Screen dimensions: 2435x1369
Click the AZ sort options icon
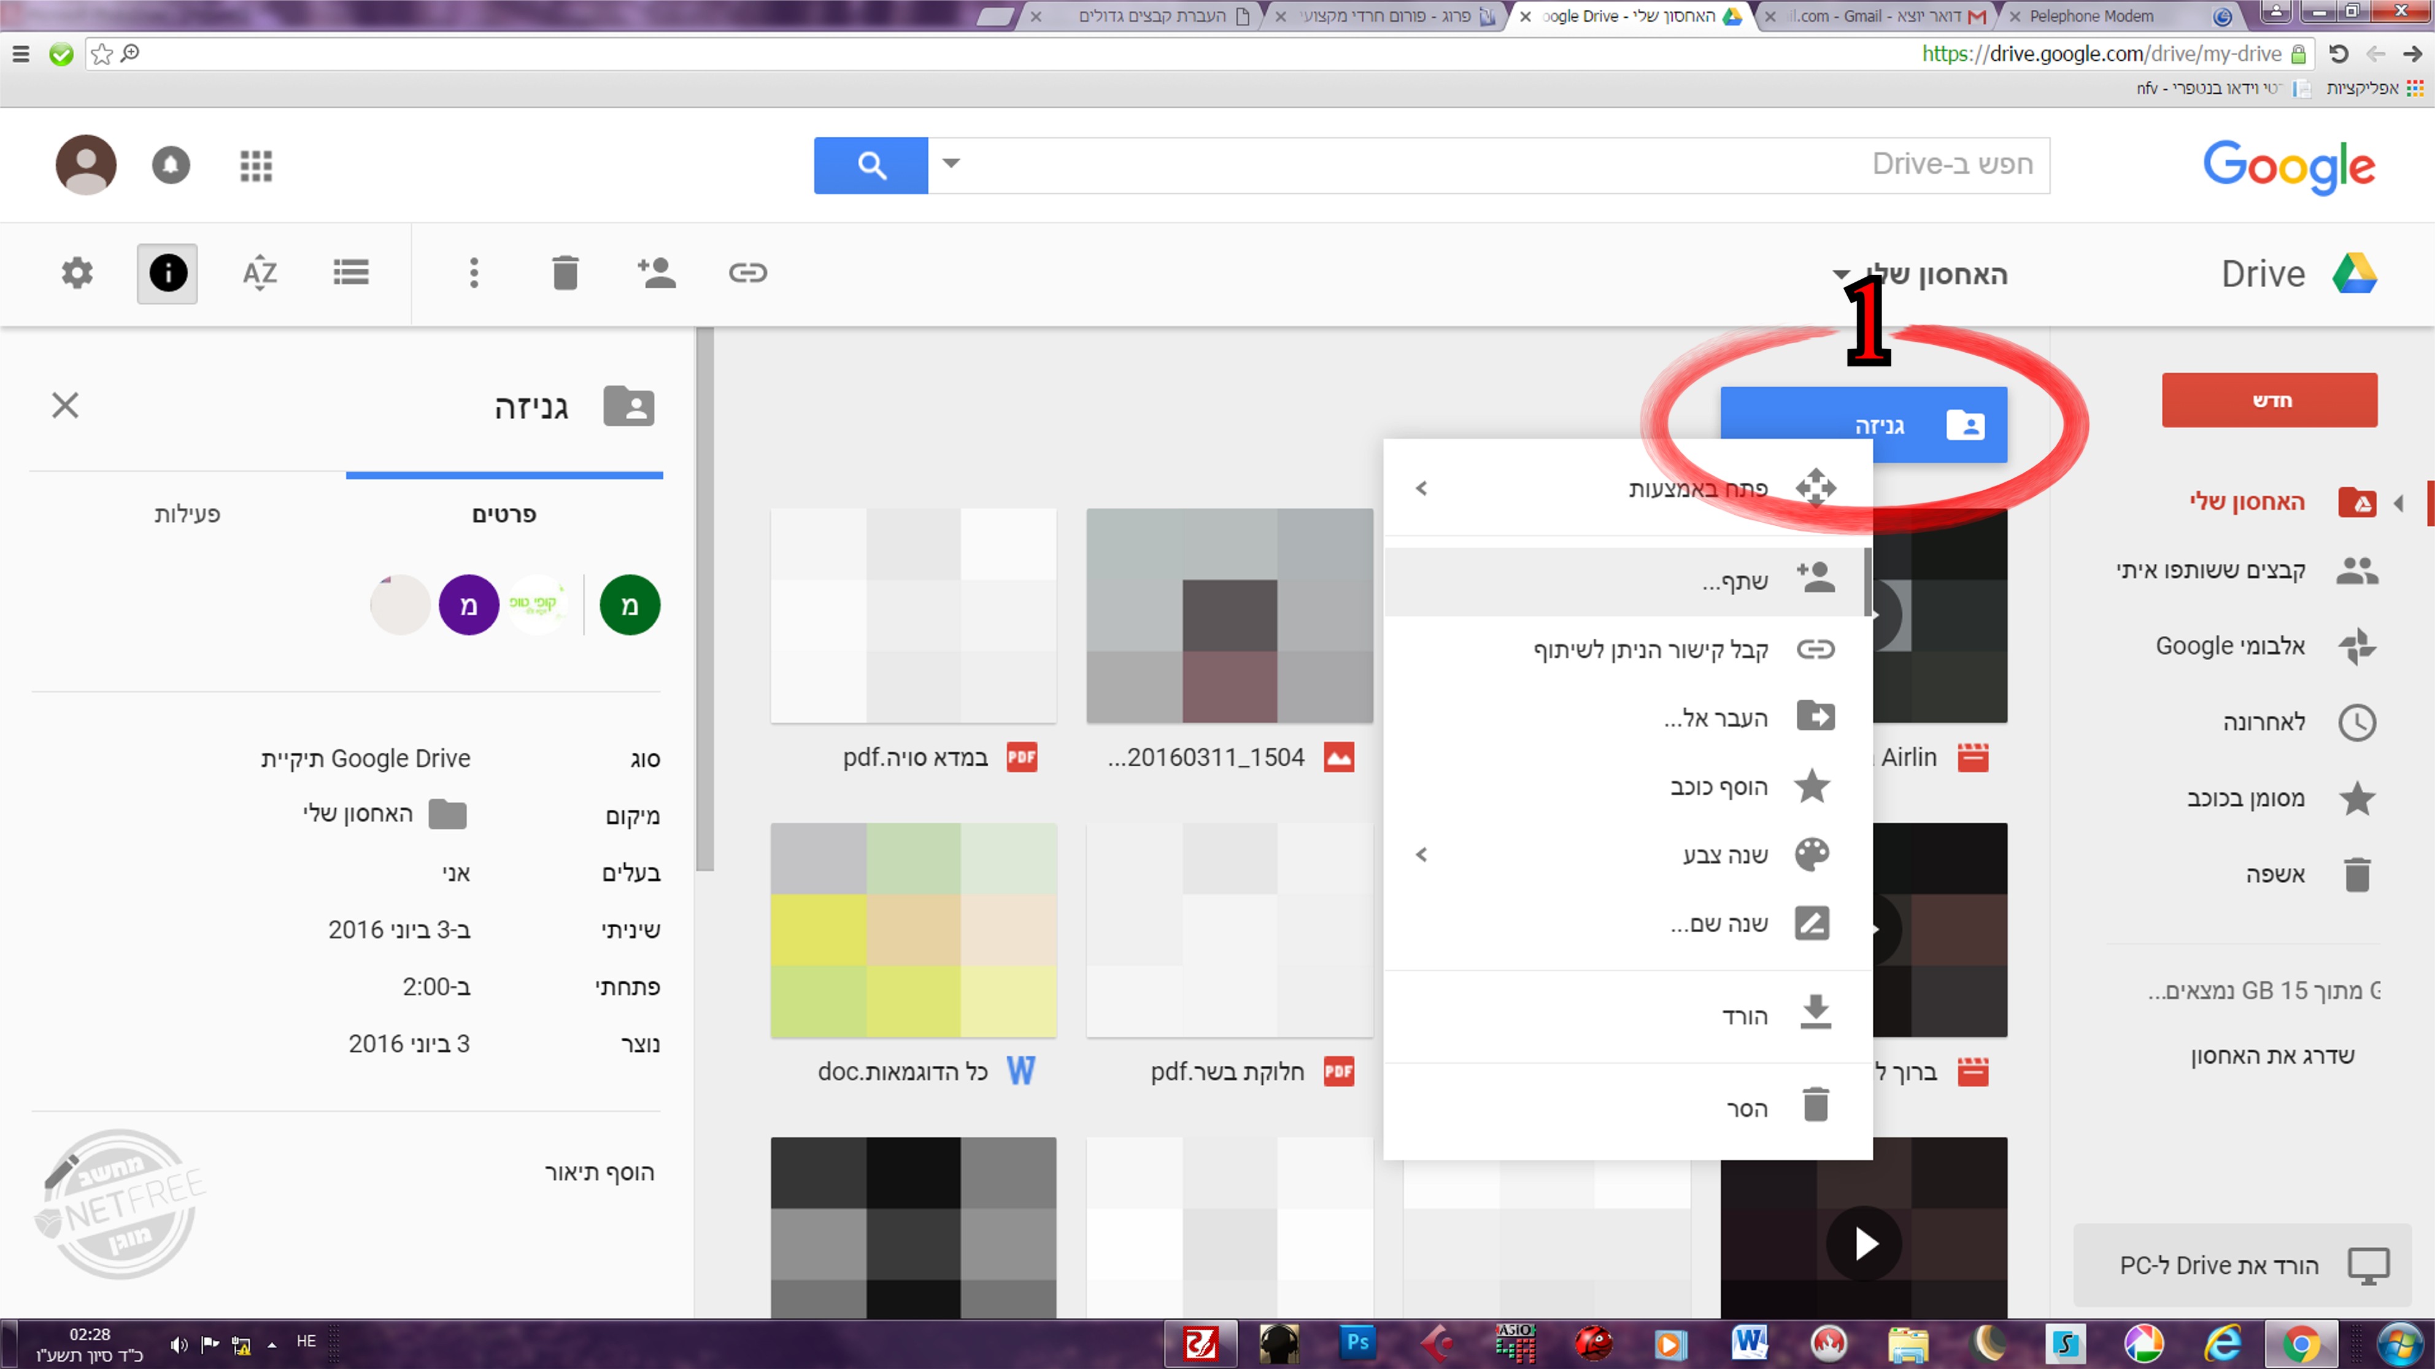click(259, 273)
